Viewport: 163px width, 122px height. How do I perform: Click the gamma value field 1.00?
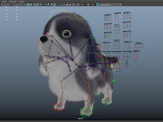92,5
